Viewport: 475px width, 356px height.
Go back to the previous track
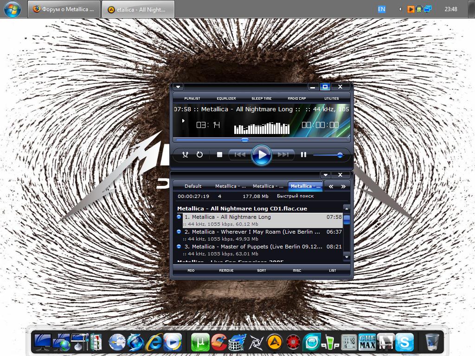[x=240, y=155]
